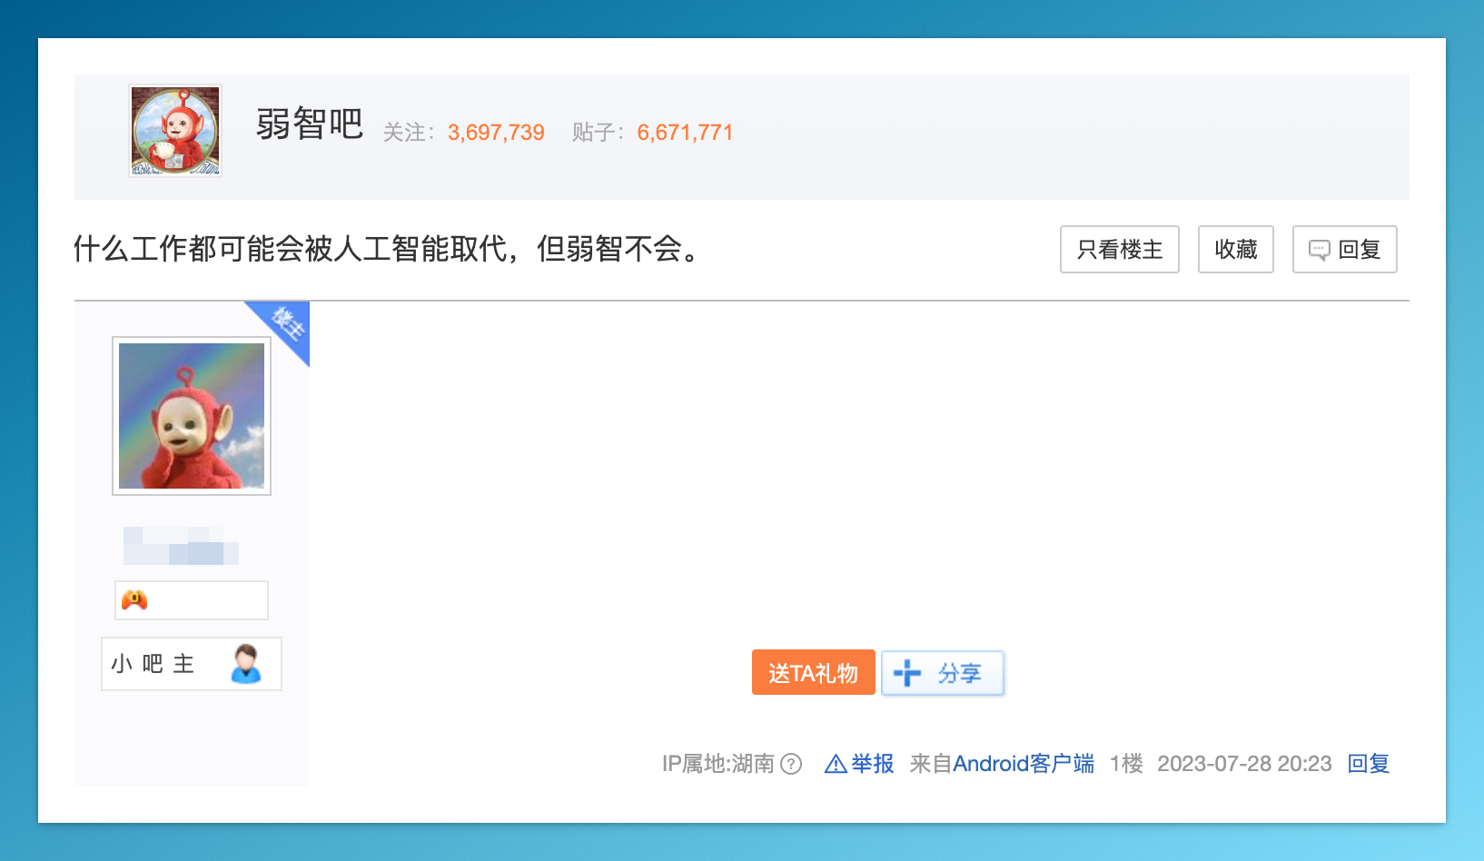Click the speech bubble icon in top 回复 button
The height and width of the screenshot is (861, 1484).
coord(1319,250)
